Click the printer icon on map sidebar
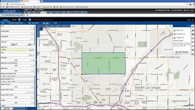This screenshot has height=110, width=195. [193, 54]
